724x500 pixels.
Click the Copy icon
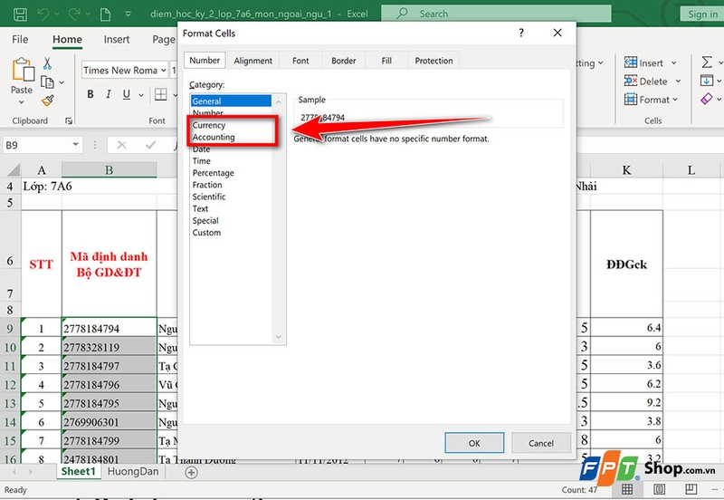pos(47,82)
